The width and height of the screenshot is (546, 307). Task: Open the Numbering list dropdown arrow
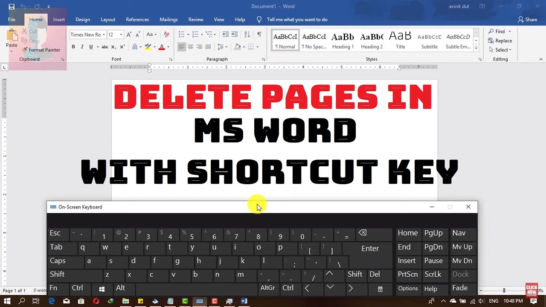202,35
